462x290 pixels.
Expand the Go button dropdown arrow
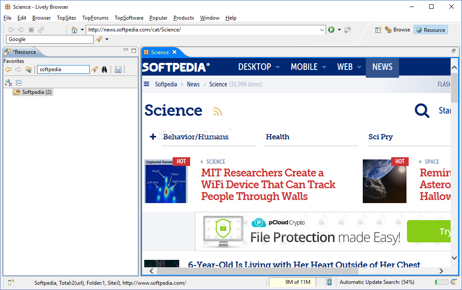[339, 30]
